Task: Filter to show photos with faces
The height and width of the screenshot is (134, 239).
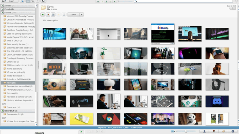Action: coord(106,1)
